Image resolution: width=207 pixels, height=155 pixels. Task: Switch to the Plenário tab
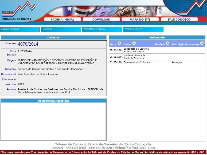pos(61,29)
